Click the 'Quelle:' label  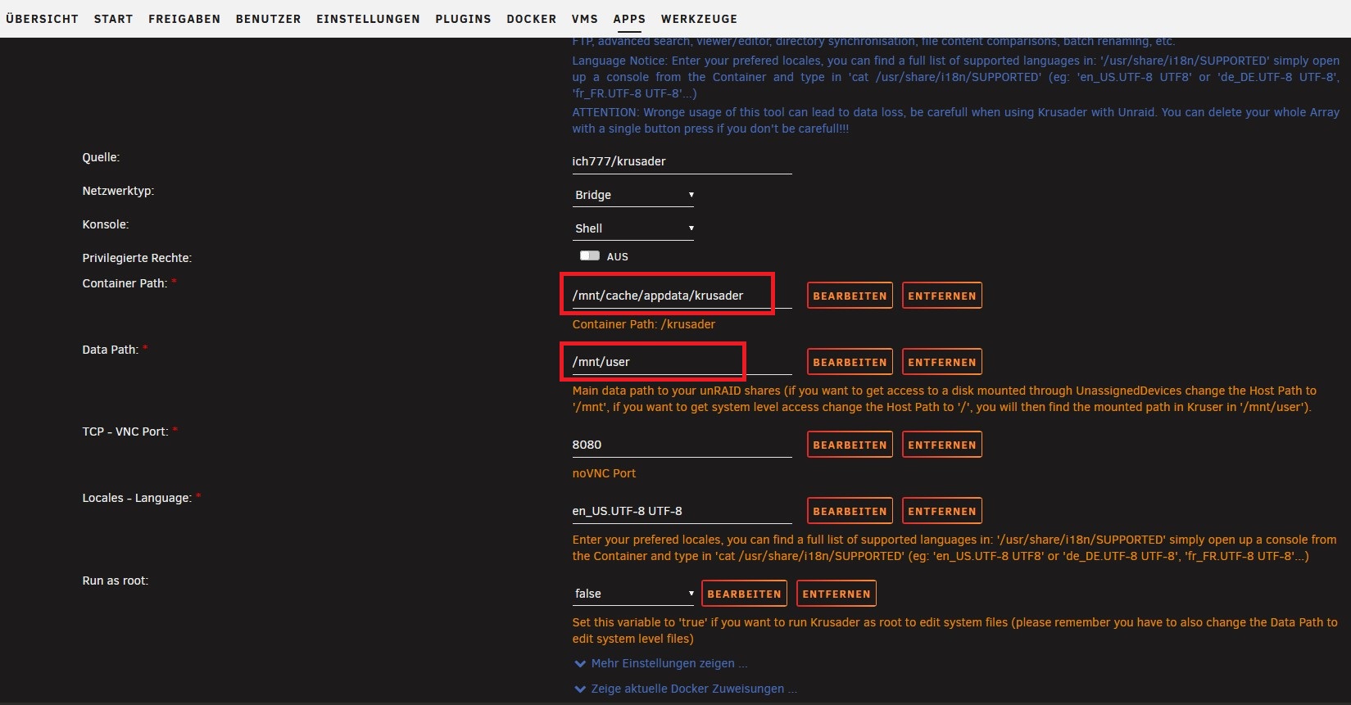coord(101,157)
